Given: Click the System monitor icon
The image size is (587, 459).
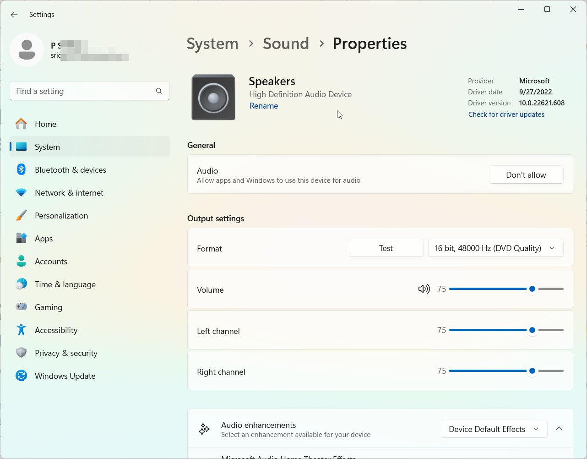Looking at the screenshot, I should point(21,147).
